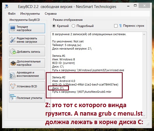Click the AutoNeoGrub0.mbr loader path line
The width and height of the screenshot is (154, 131).
[x=82, y=92]
